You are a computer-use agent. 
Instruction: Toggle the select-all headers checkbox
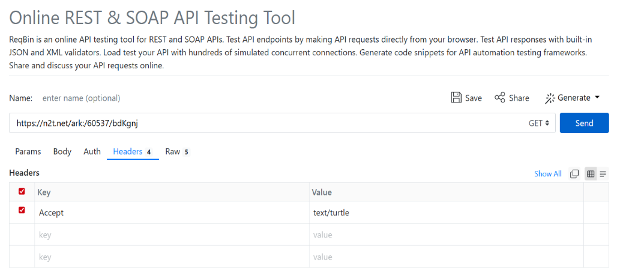click(x=22, y=192)
